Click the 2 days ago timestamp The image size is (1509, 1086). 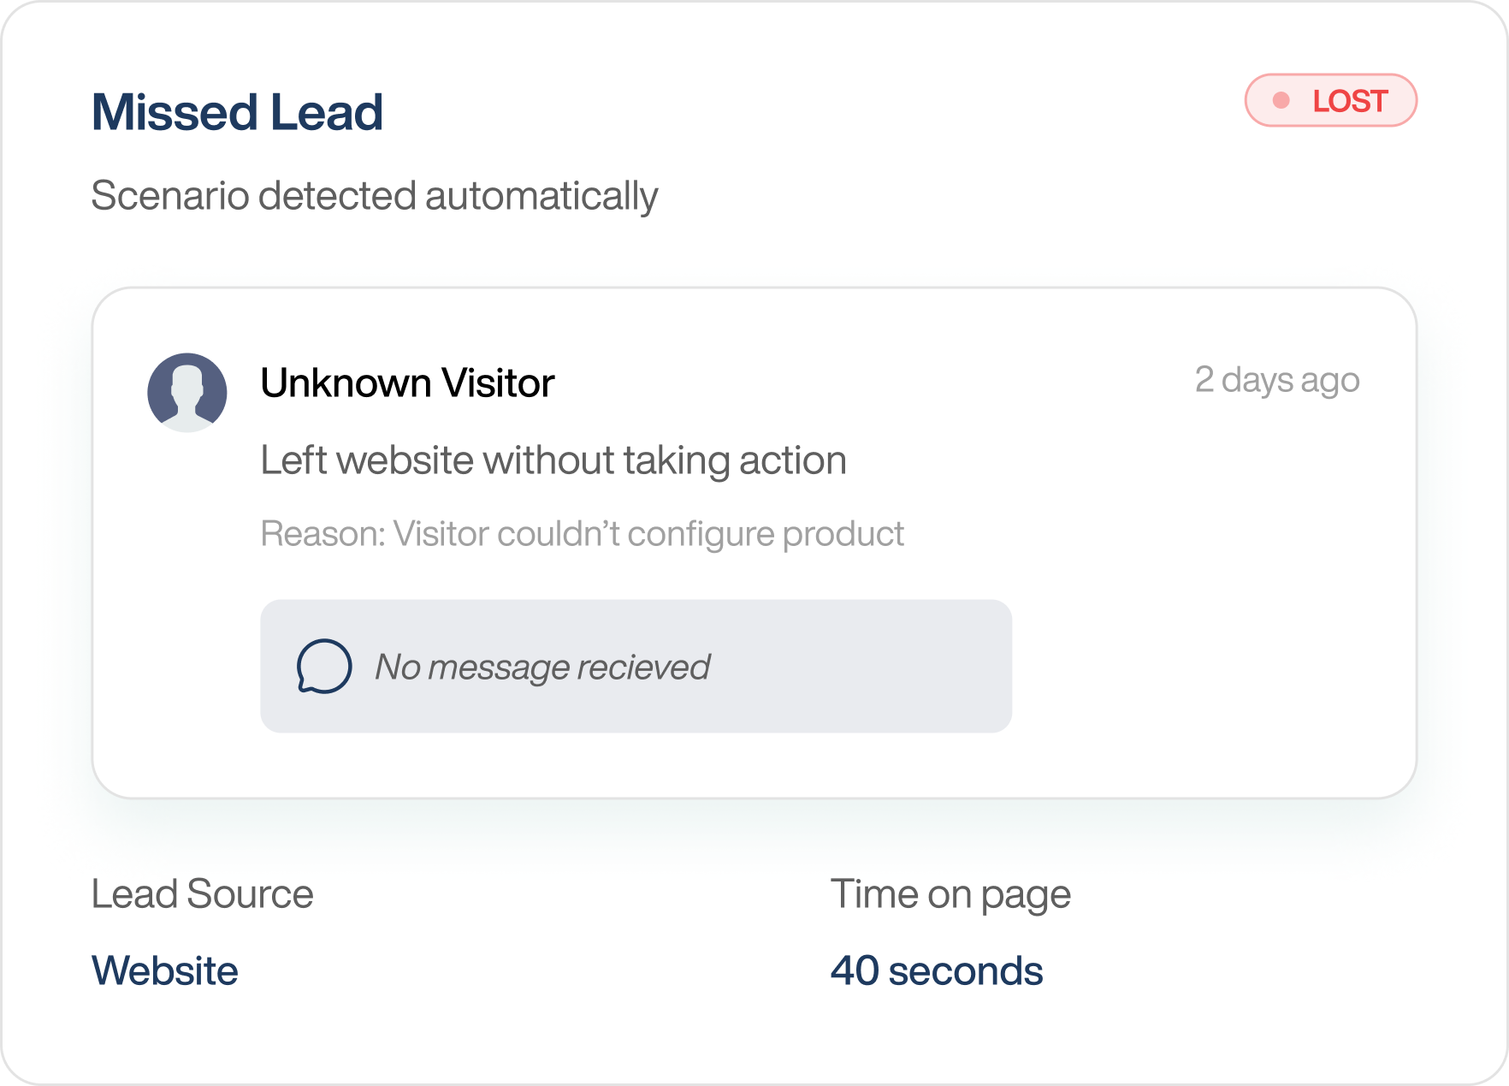click(x=1276, y=380)
